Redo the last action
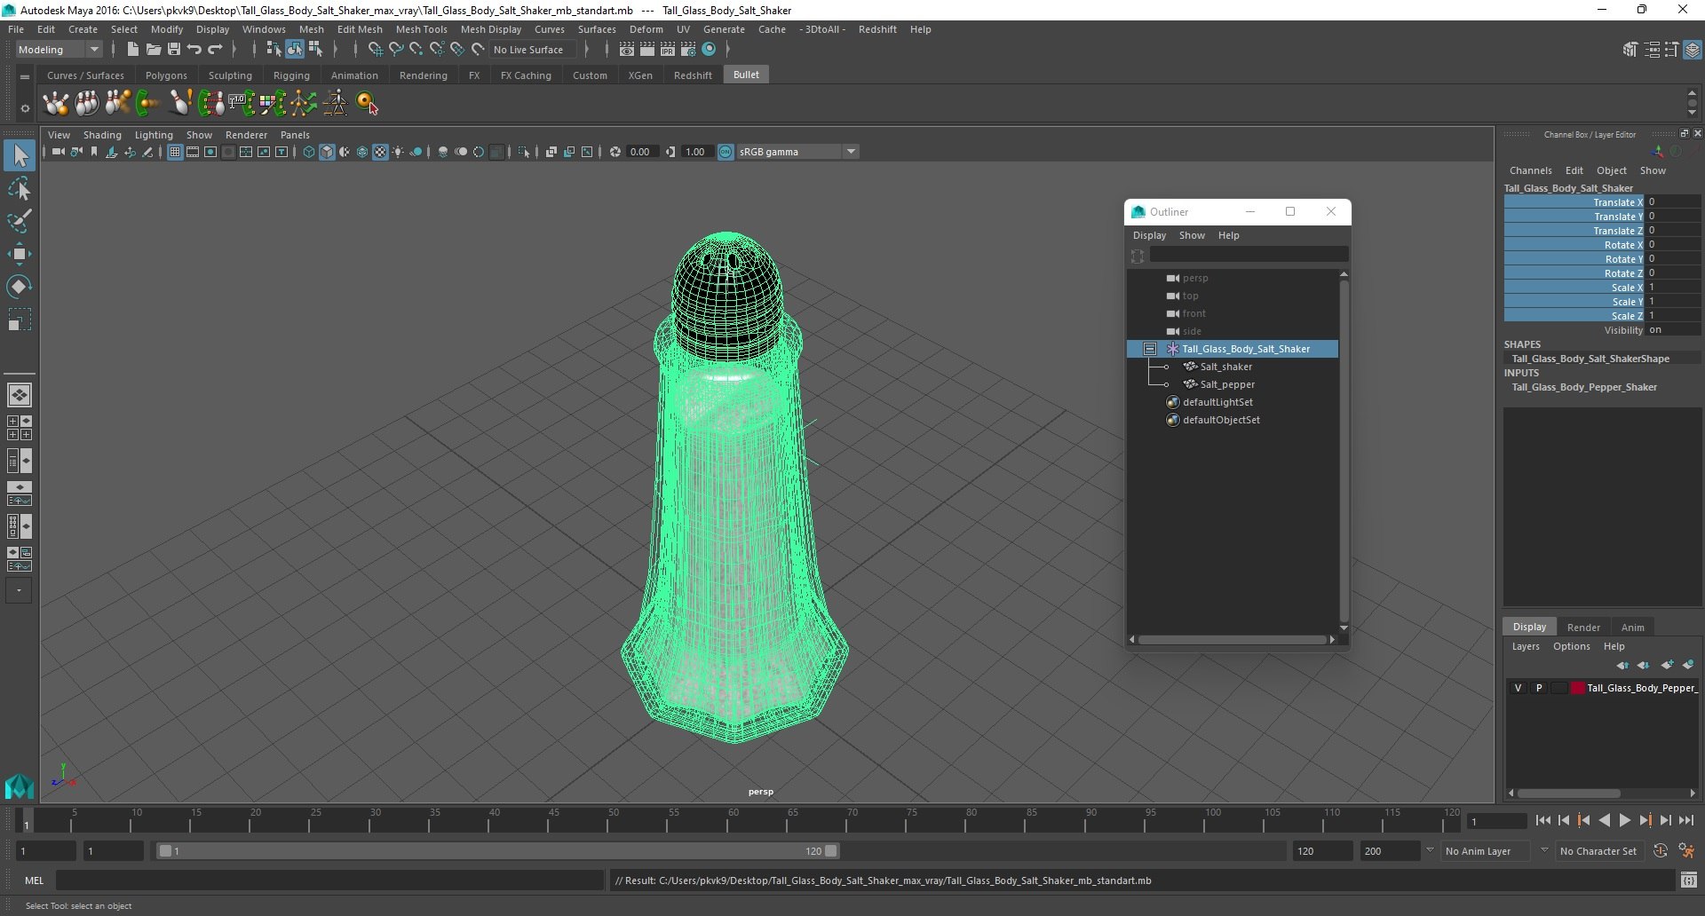Viewport: 1705px width, 916px height. point(215,50)
